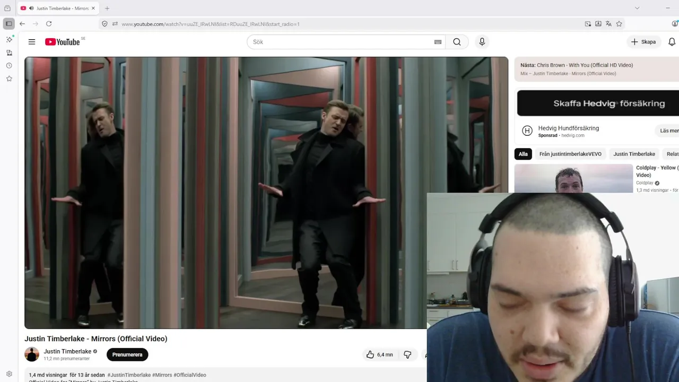Click the Läs mer ad button
Screen dimensions: 679x382
[667, 131]
